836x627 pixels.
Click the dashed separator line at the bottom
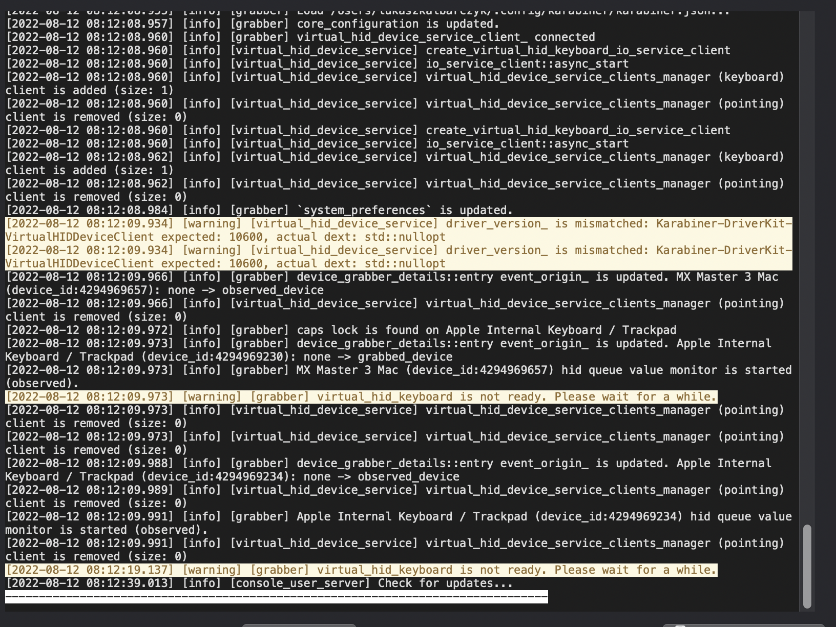(x=277, y=597)
